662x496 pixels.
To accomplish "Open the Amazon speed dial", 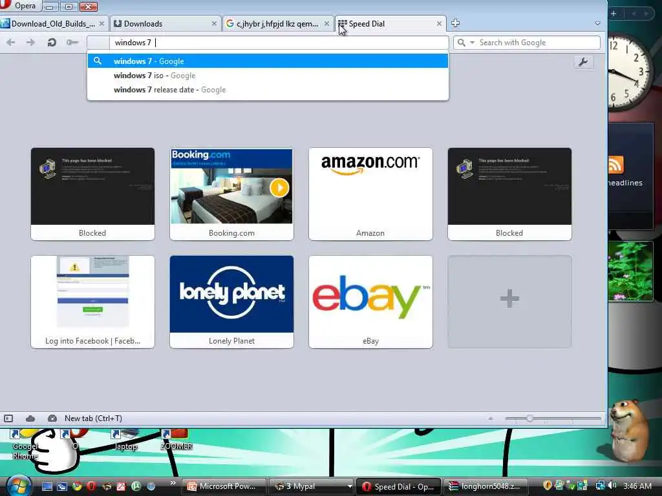I will coord(370,194).
